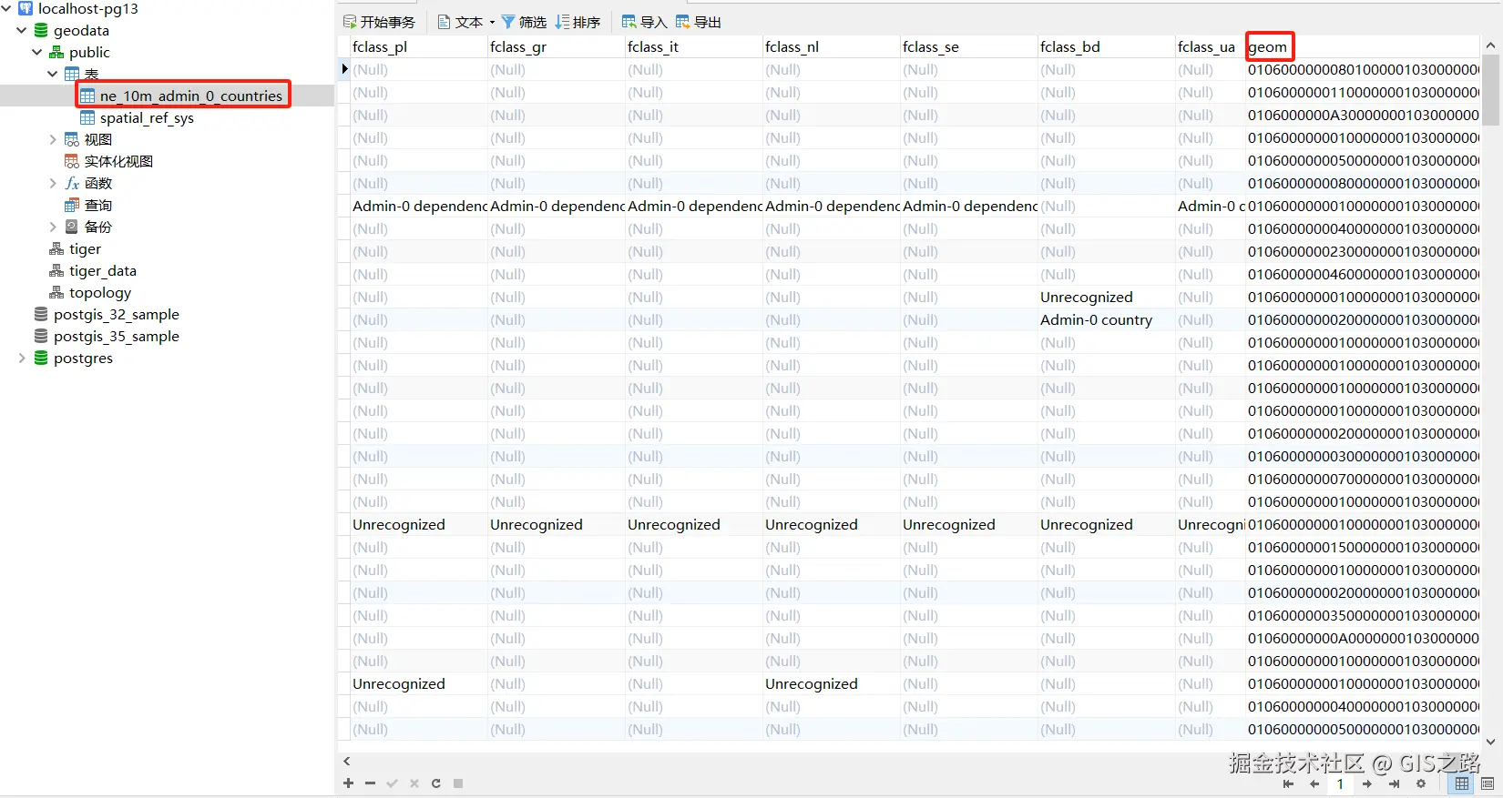Select the tiger schema
Viewport: 1503px width, 798px height.
click(x=85, y=248)
